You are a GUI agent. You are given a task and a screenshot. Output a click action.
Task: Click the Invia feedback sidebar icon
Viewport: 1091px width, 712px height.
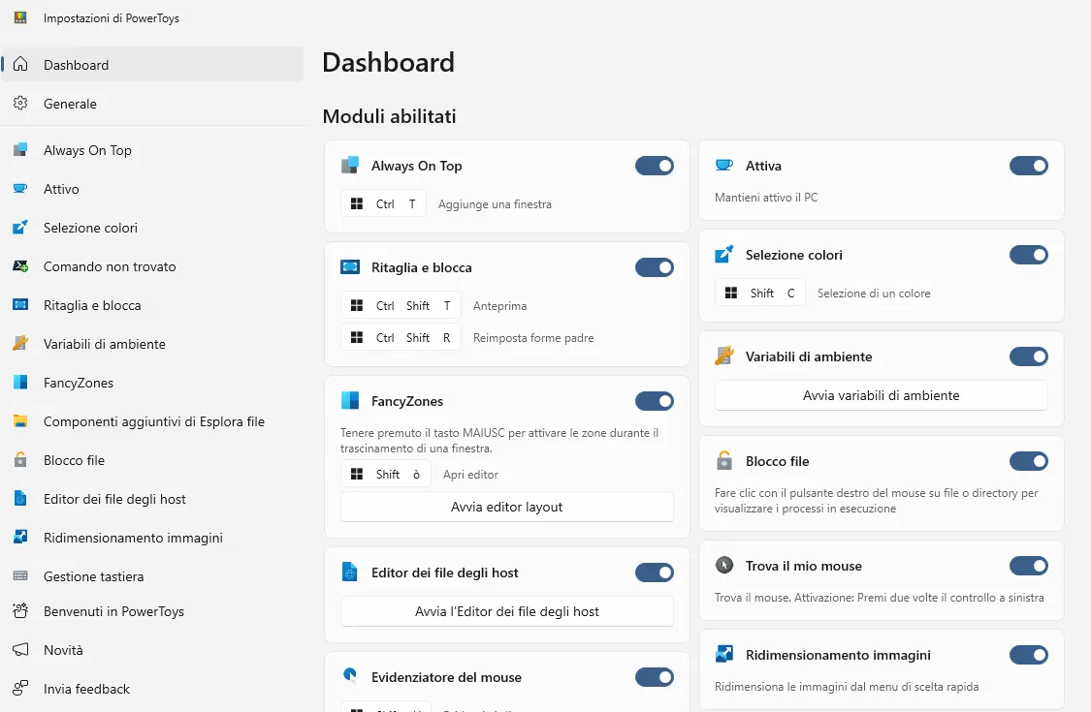pyautogui.click(x=21, y=689)
